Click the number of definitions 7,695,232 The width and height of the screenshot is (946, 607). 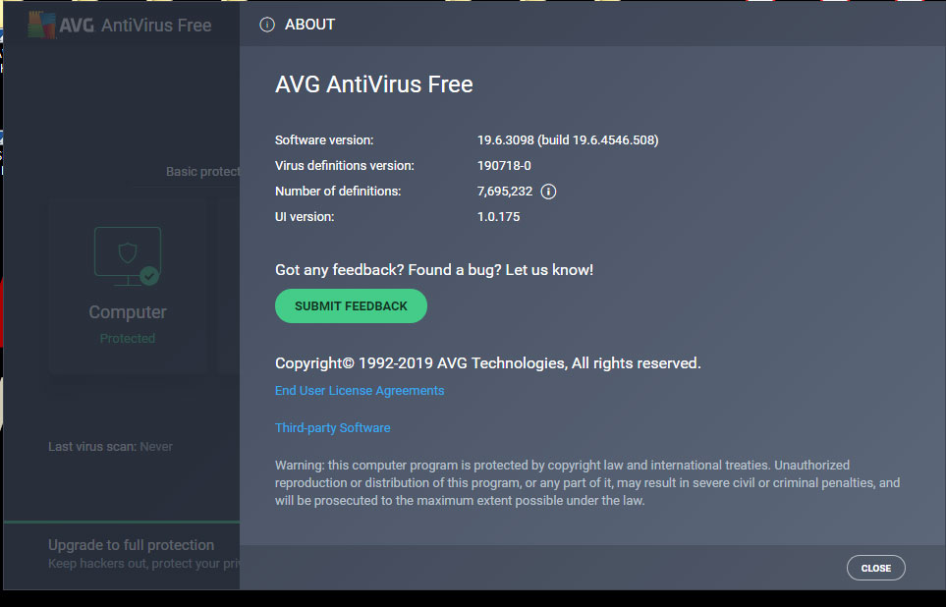pyautogui.click(x=504, y=192)
